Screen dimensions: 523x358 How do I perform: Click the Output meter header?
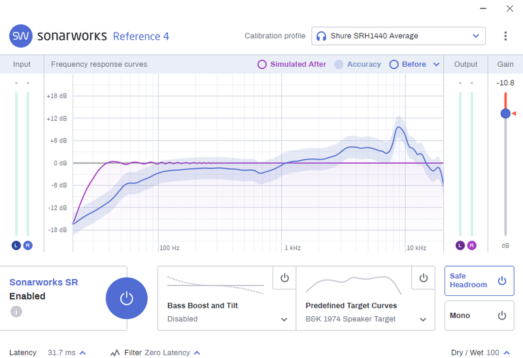465,64
